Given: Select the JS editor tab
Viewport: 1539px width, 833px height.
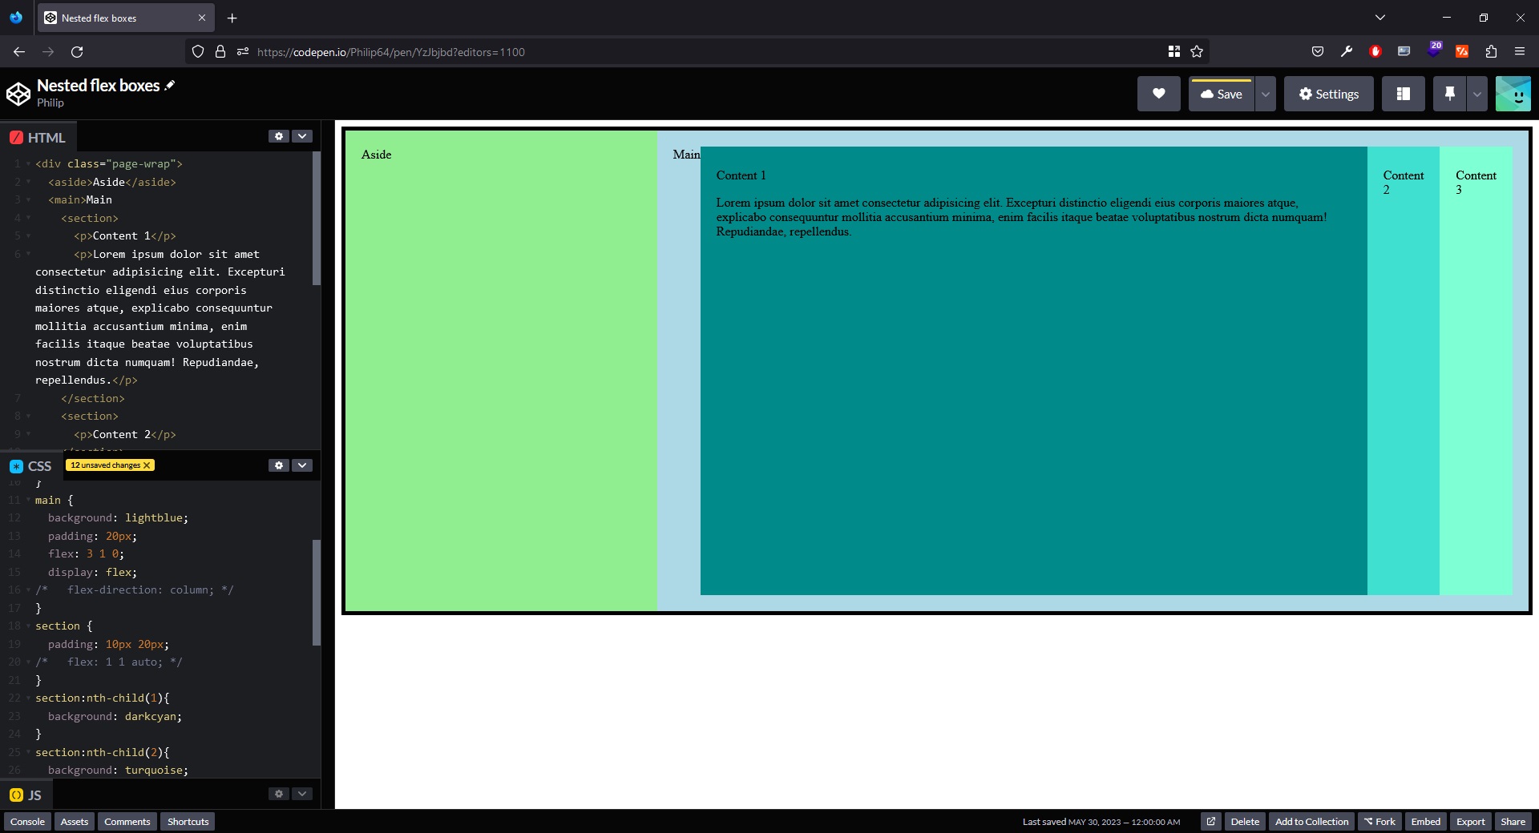Looking at the screenshot, I should pos(26,795).
